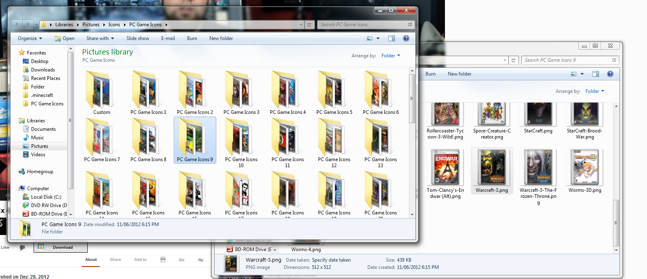This screenshot has height=279, width=647.
Task: Switch to the Share tab
Action: [x=116, y=260]
